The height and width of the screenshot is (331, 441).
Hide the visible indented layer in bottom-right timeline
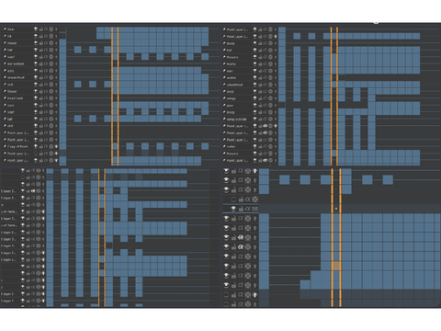pyautogui.click(x=233, y=209)
